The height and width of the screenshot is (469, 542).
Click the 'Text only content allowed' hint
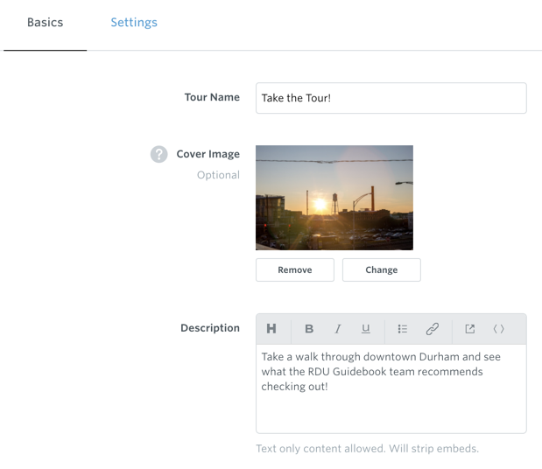[367, 449]
